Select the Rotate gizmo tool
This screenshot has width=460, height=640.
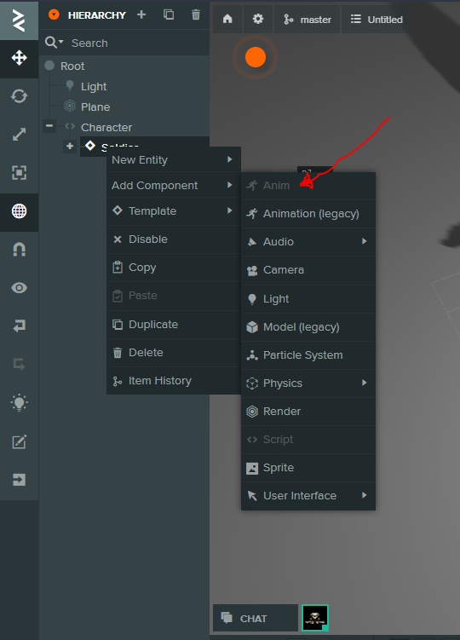pos(20,96)
